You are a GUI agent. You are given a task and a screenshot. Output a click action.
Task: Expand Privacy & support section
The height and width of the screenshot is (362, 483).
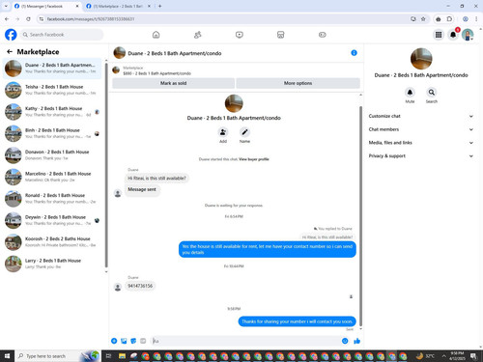(421, 155)
